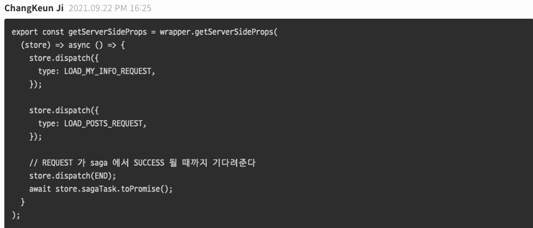This screenshot has width=533, height=228.
Task: Click the word SUCCESS in comment
Action: click(149, 163)
